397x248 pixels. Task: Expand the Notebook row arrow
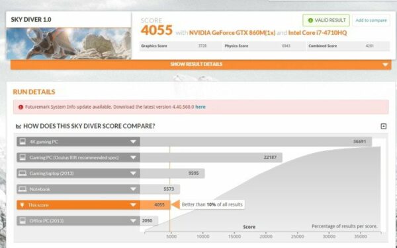[x=133, y=189]
